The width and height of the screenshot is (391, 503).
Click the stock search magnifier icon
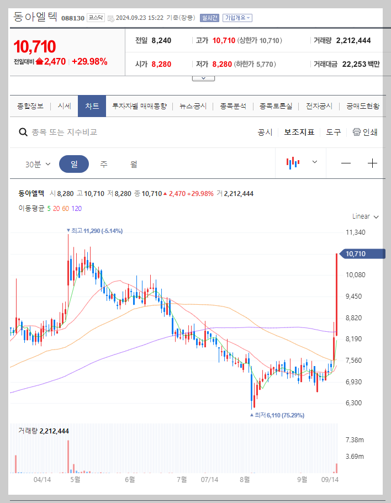(x=23, y=132)
